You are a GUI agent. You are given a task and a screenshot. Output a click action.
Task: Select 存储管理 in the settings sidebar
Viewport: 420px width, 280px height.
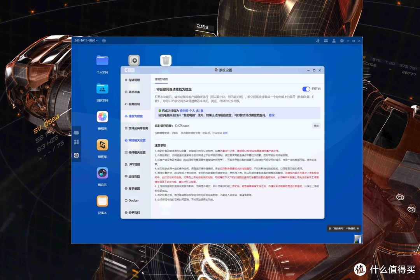[x=134, y=80]
